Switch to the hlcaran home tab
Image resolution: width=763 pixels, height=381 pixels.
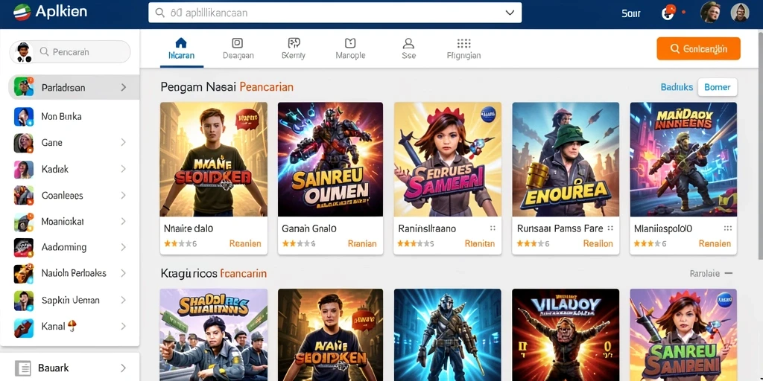181,48
